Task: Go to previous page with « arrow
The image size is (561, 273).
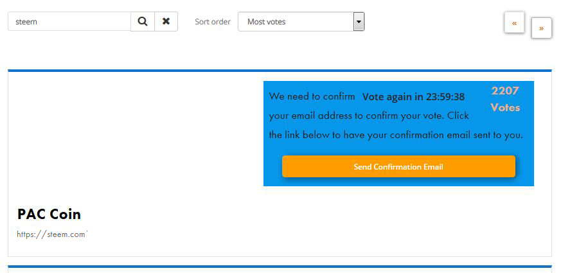Action: click(x=514, y=22)
